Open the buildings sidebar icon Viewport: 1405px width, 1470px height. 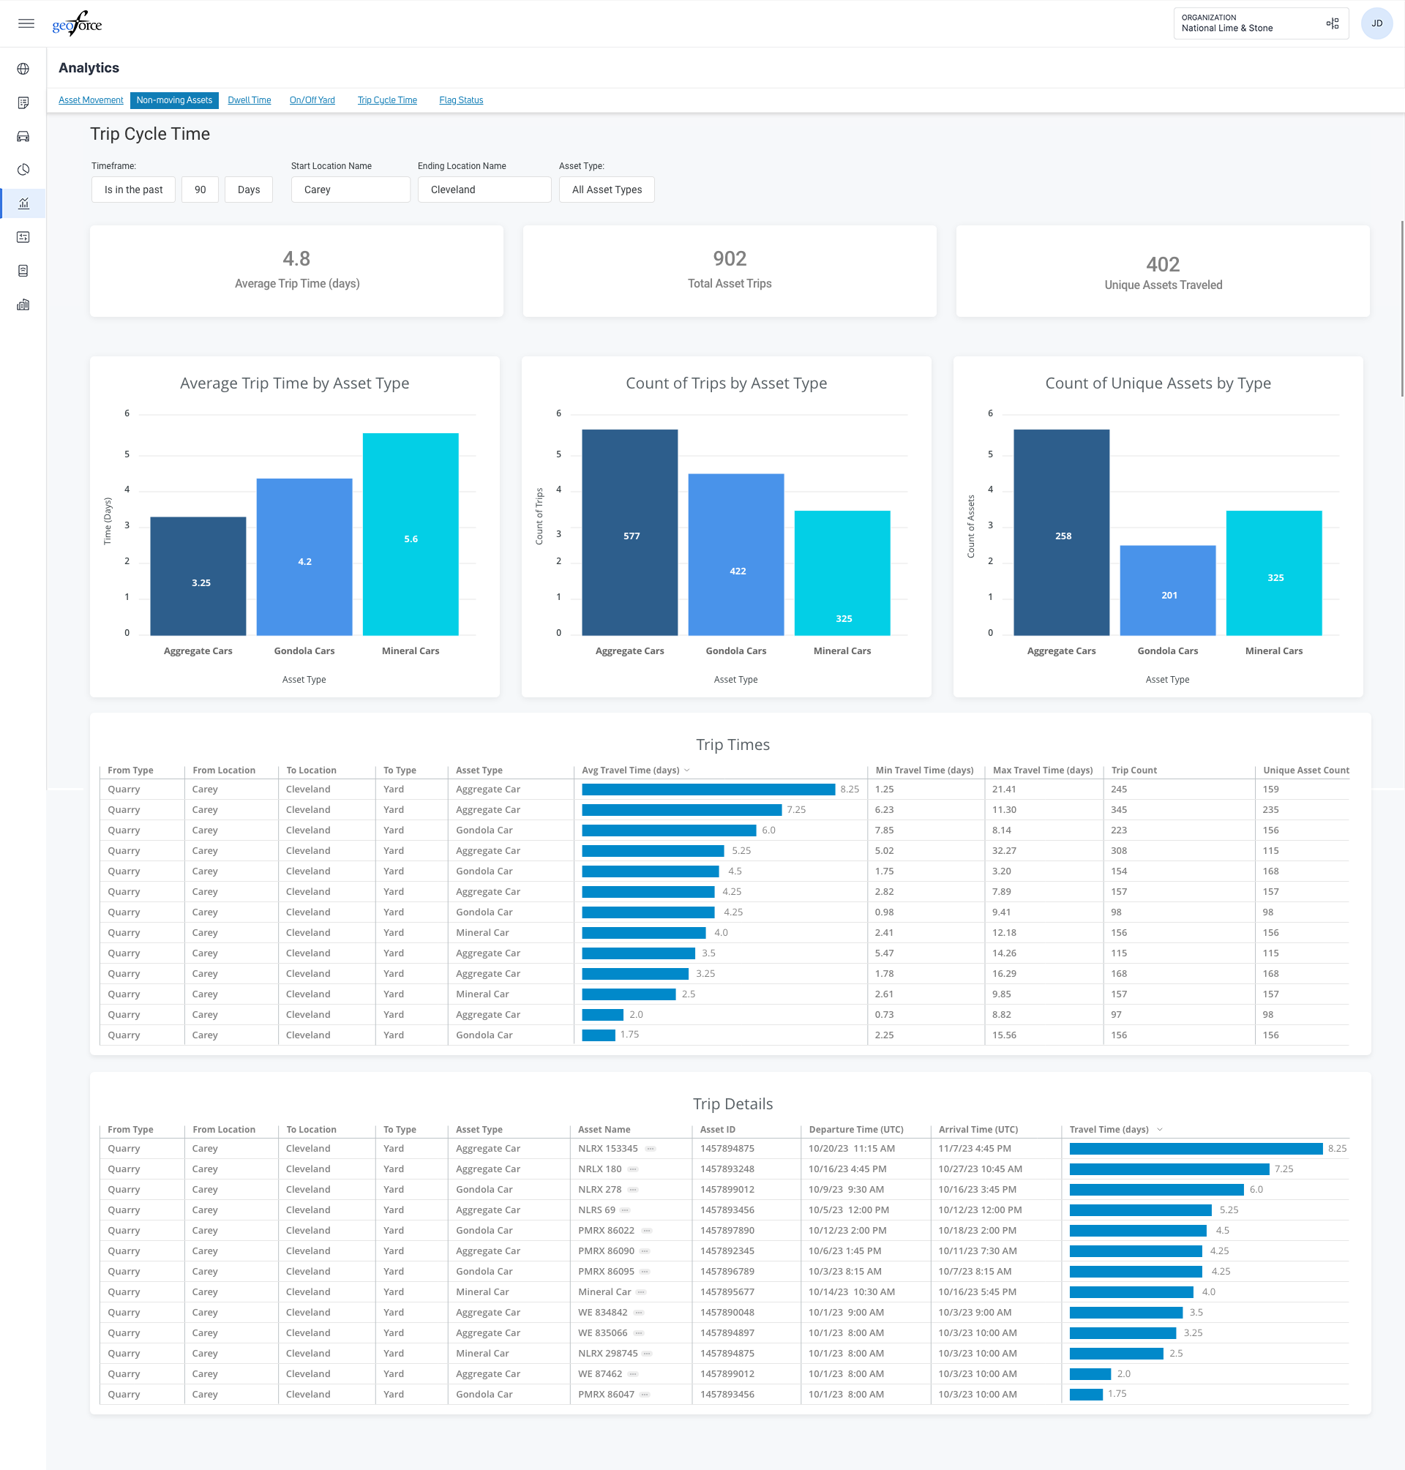(x=23, y=305)
